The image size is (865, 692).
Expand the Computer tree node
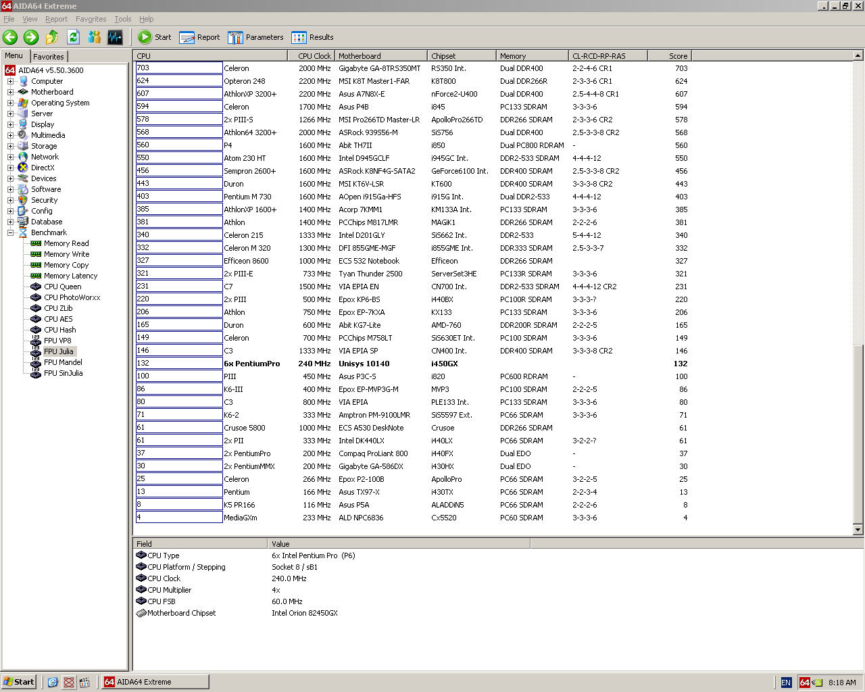pyautogui.click(x=11, y=81)
